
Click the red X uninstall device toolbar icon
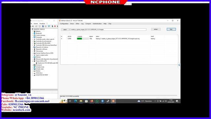[x=55, y=26]
